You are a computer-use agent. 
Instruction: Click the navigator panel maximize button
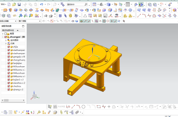click(x=23, y=26)
